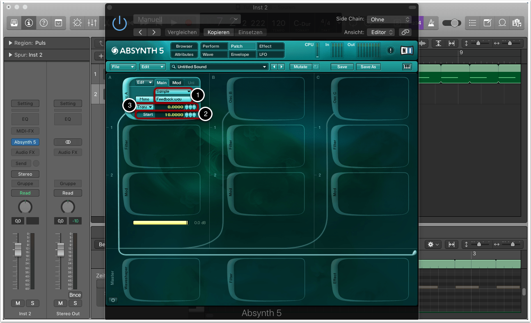Open the Sample oscillator type dropdown

(x=173, y=92)
